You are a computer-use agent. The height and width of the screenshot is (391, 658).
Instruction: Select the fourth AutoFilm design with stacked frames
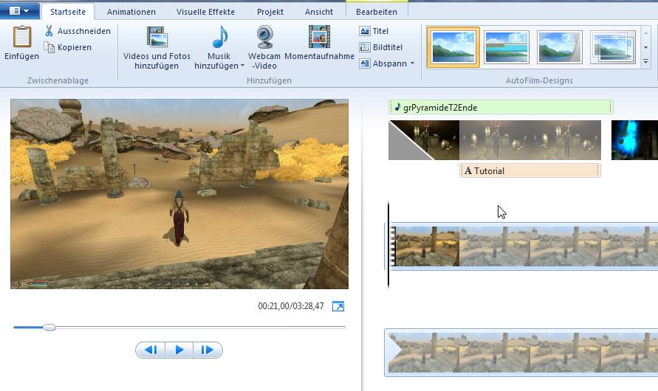point(613,47)
